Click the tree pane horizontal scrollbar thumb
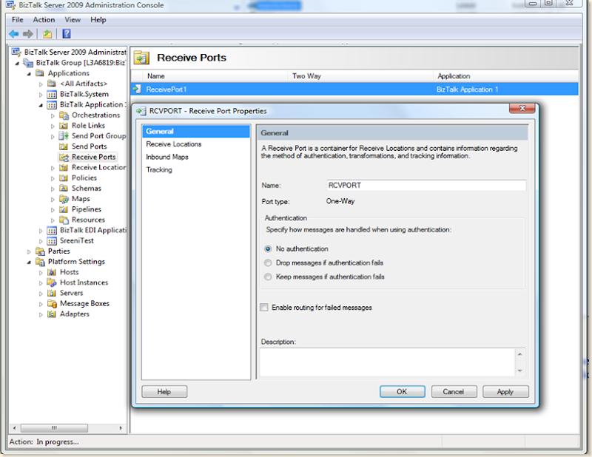Screen dimensions: 592x457 click(54, 428)
